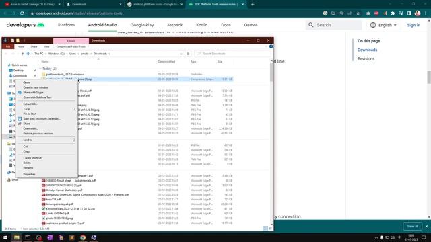Open the Compressed Folder Tools tab

click(x=71, y=46)
